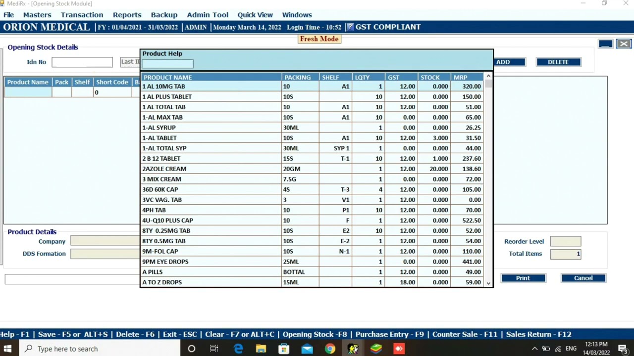Click the Windows taskbar search box
Screen dimensions: 634x356
(100, 349)
